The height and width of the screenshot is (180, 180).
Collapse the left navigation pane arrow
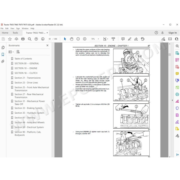tap(53, 100)
